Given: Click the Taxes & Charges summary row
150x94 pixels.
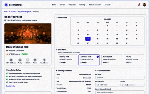Looking at the screenshot, I should pos(74,88).
